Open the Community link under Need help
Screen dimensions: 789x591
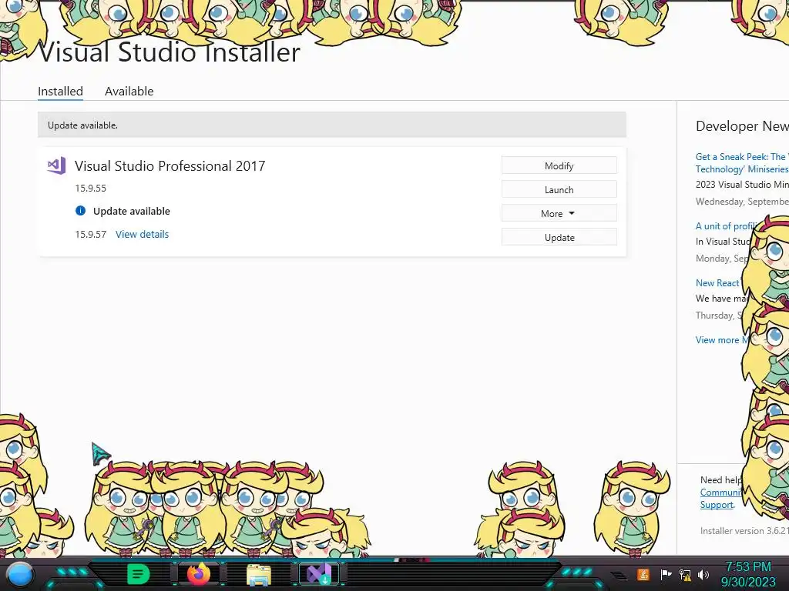pyautogui.click(x=720, y=492)
